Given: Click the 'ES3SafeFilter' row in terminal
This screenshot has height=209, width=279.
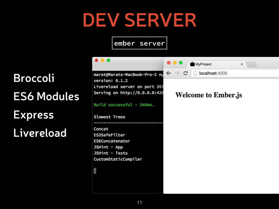Looking at the screenshot, I should [x=110, y=135].
